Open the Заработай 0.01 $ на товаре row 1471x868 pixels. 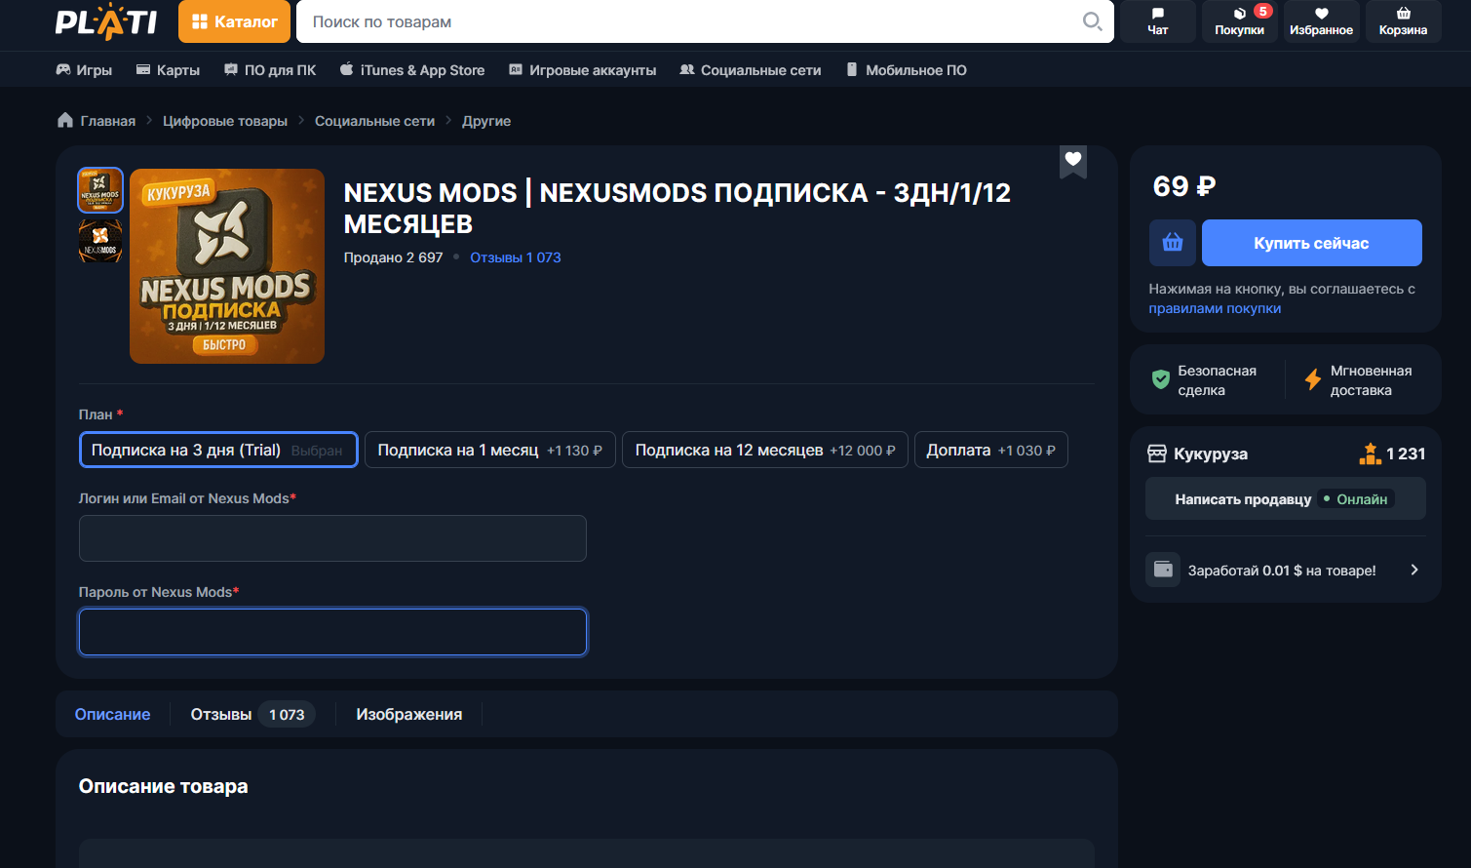[x=1286, y=570]
